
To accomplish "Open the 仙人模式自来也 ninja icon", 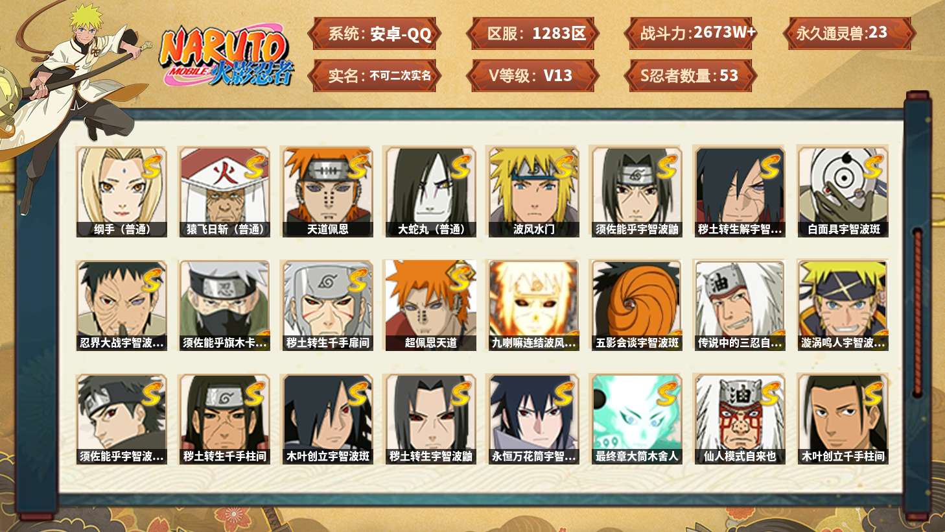I will (x=740, y=419).
